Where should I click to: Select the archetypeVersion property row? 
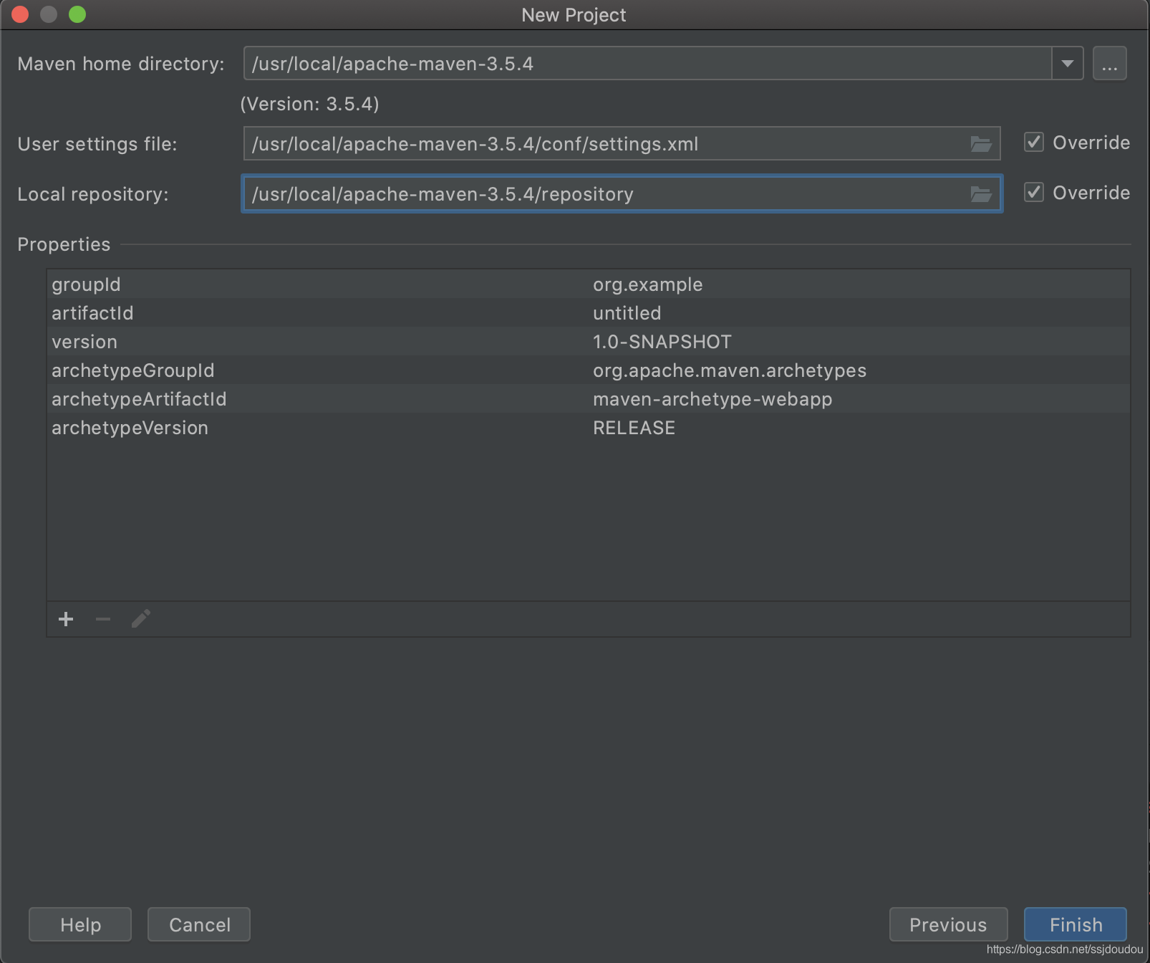[x=589, y=428]
